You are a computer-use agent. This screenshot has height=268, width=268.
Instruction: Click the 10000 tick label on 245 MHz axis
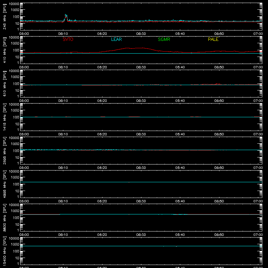[x=14, y=4]
